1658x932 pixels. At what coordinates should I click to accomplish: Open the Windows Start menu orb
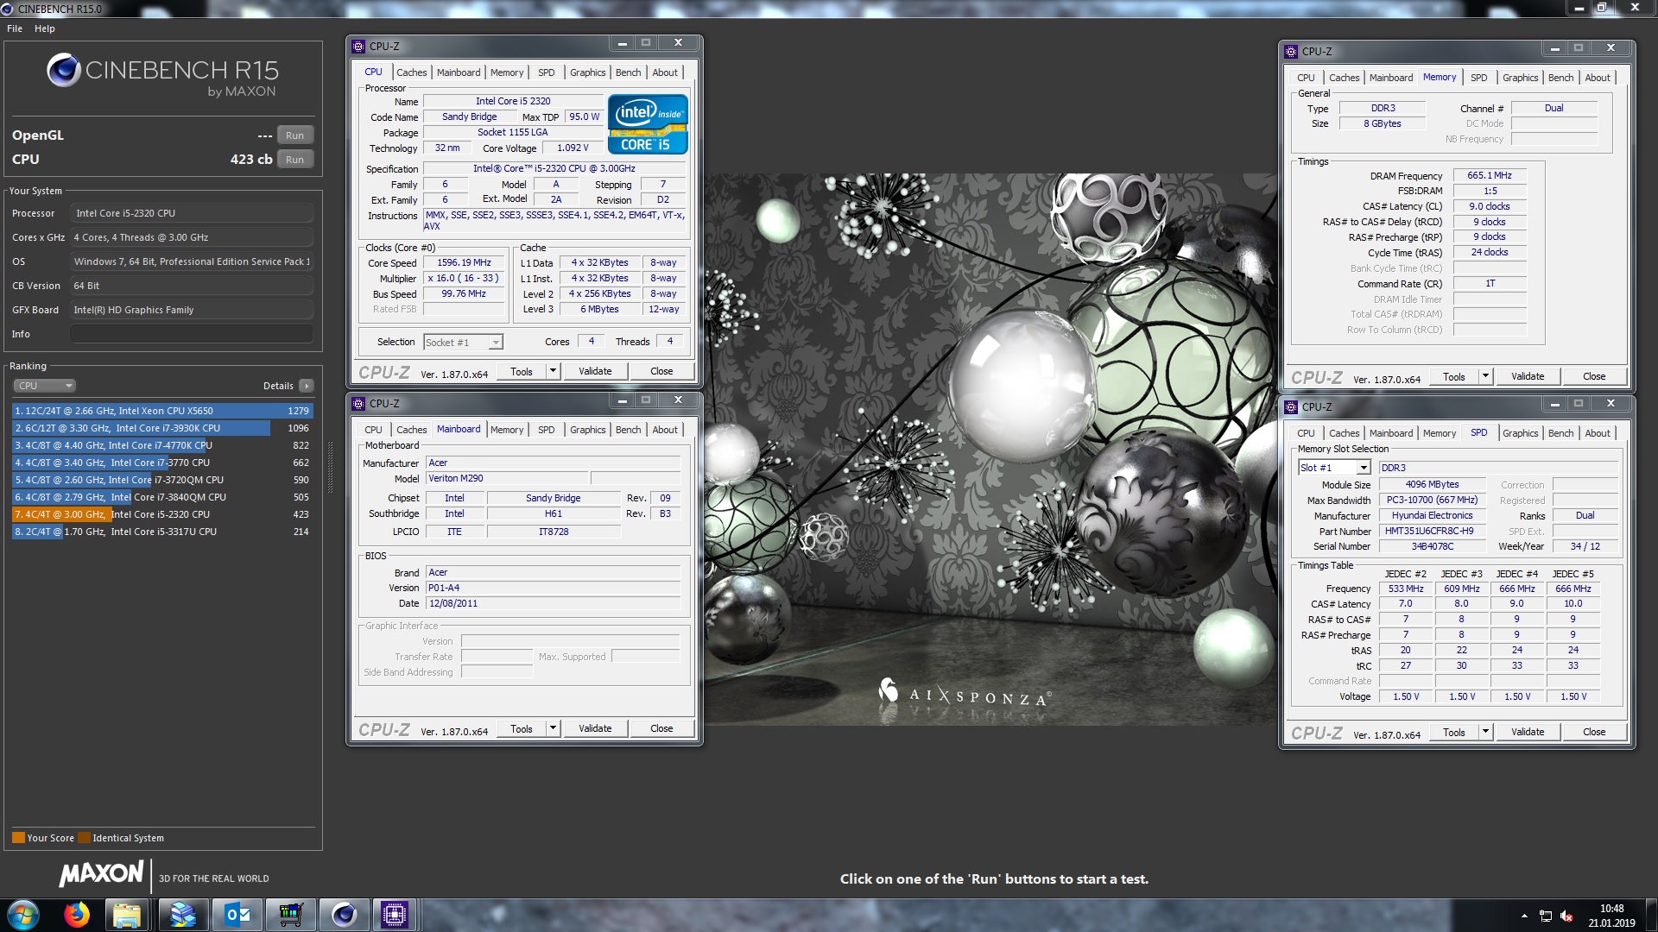[23, 915]
